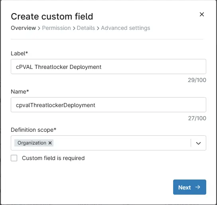217x205 pixels.
Task: Click the Label* field caption
Action: coord(20,53)
